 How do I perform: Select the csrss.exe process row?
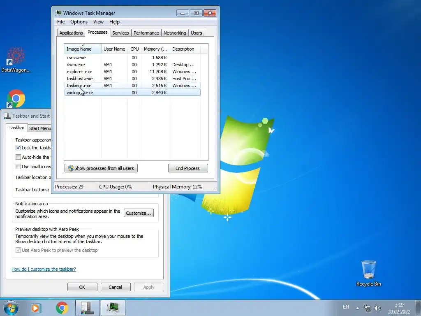(x=132, y=58)
